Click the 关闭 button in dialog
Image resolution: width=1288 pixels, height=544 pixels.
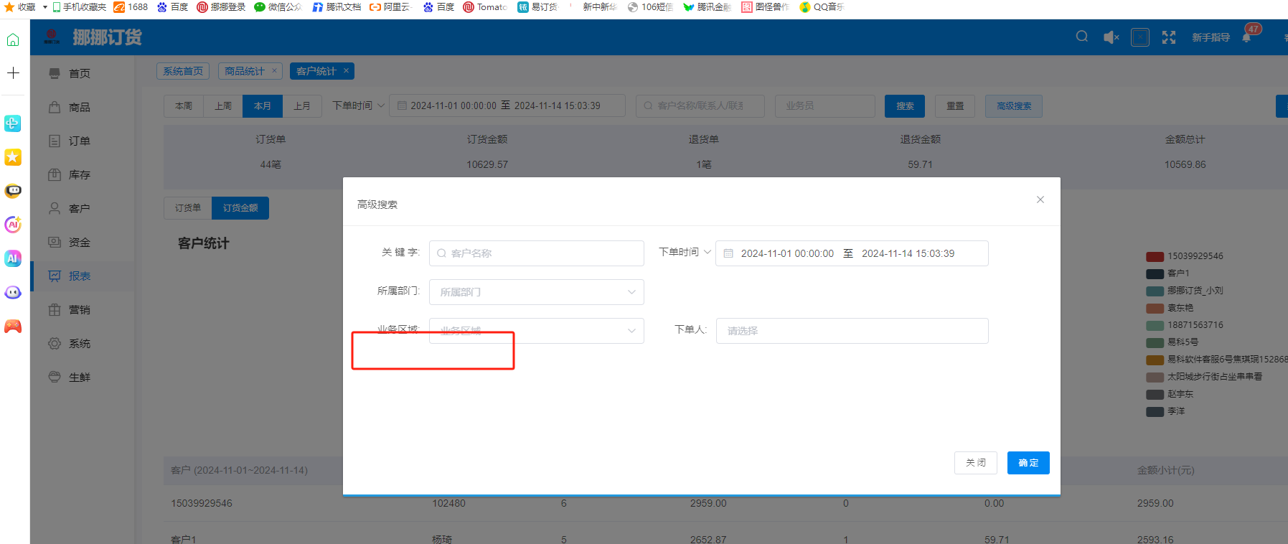click(x=975, y=463)
